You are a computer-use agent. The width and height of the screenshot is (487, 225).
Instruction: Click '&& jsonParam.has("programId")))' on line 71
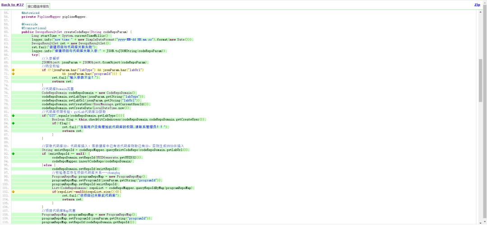[x=92, y=74]
